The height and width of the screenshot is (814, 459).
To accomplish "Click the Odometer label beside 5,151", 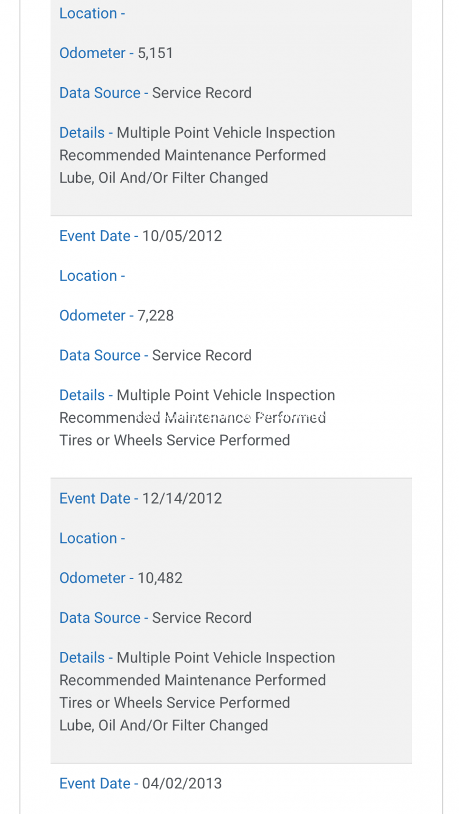I will tap(96, 53).
